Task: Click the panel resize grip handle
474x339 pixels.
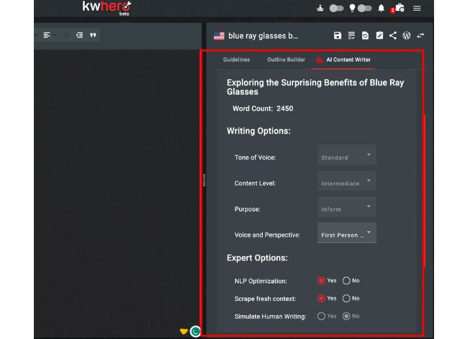Action: coord(204,180)
